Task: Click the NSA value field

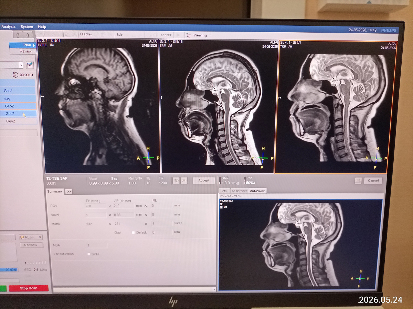Action: click(97, 245)
